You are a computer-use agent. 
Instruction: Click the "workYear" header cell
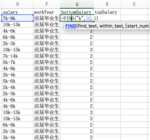(46, 12)
